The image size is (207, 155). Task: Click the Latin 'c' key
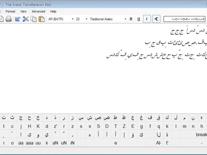pos(12,126)
